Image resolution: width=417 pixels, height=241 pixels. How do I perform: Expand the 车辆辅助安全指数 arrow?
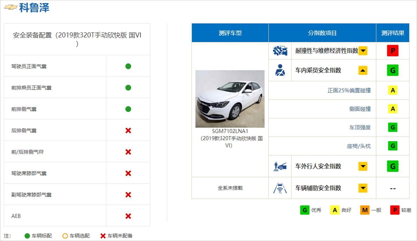(363, 188)
